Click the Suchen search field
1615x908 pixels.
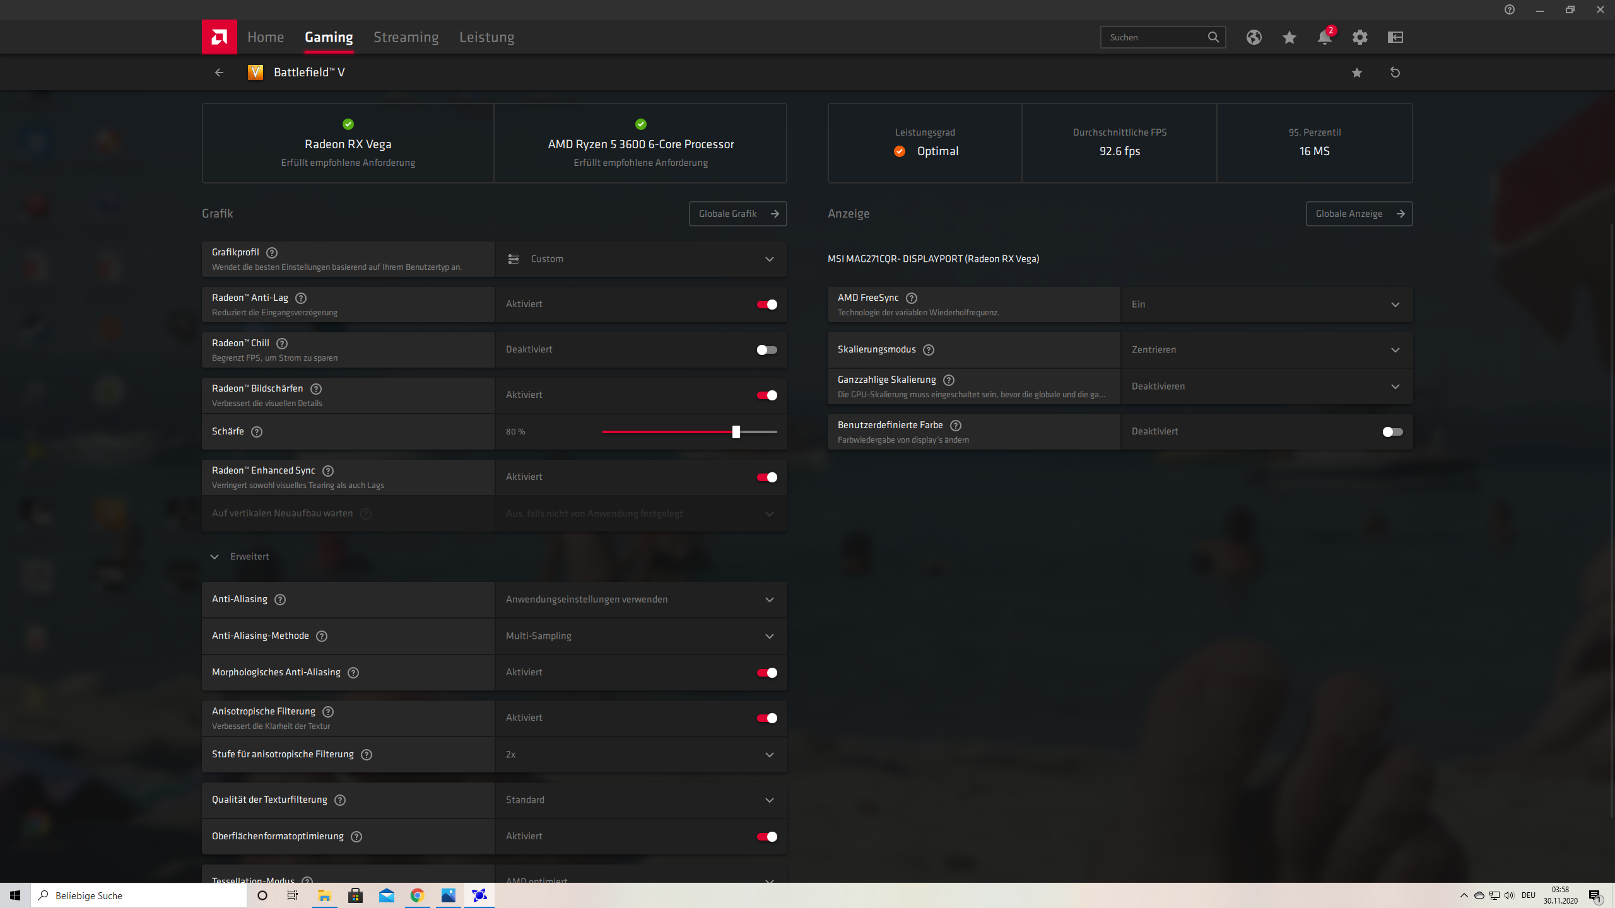[1154, 37]
